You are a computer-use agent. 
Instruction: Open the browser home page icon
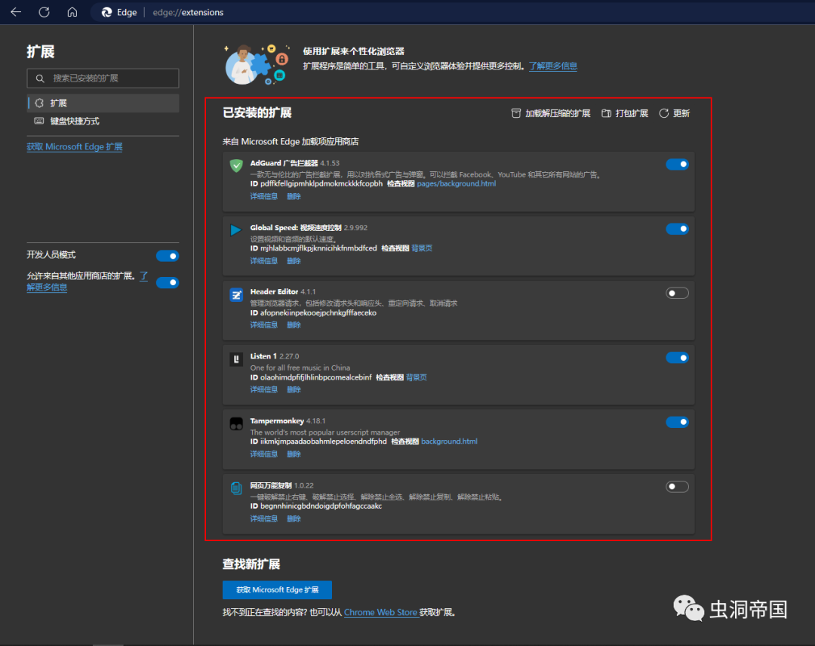72,12
